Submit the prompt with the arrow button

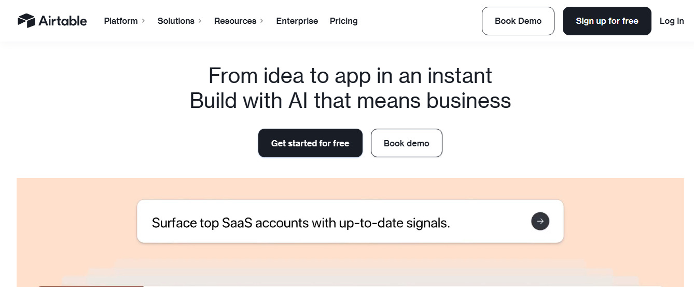[540, 222]
